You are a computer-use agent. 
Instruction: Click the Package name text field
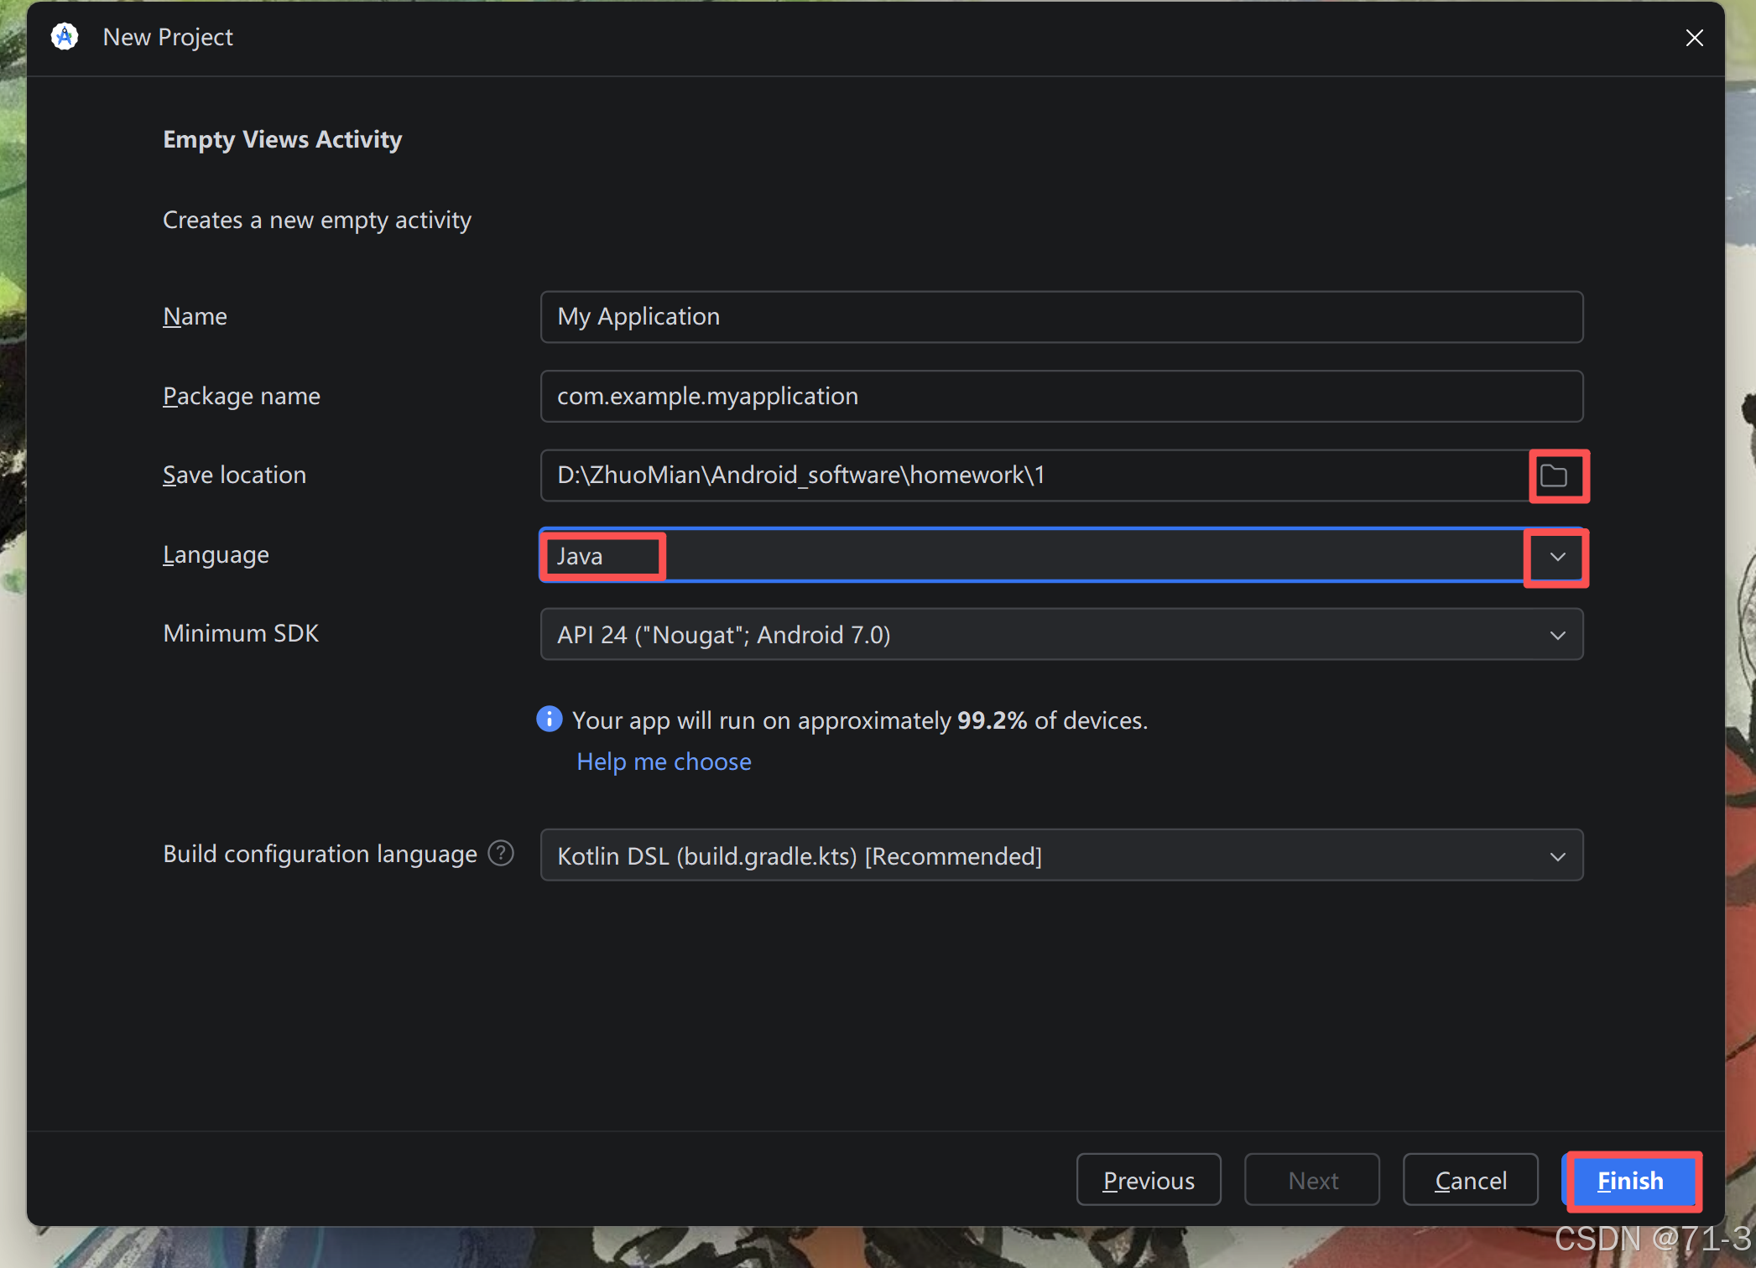point(1060,396)
